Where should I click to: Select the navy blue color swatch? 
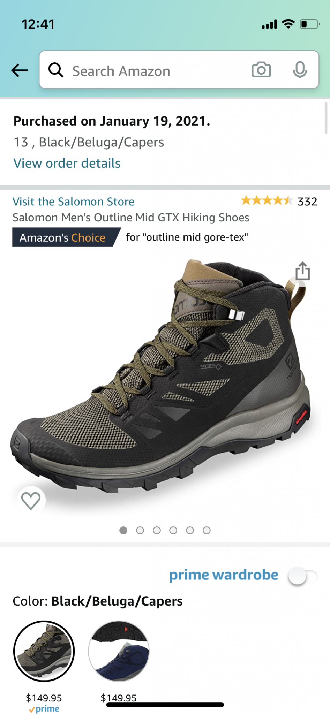pyautogui.click(x=119, y=651)
